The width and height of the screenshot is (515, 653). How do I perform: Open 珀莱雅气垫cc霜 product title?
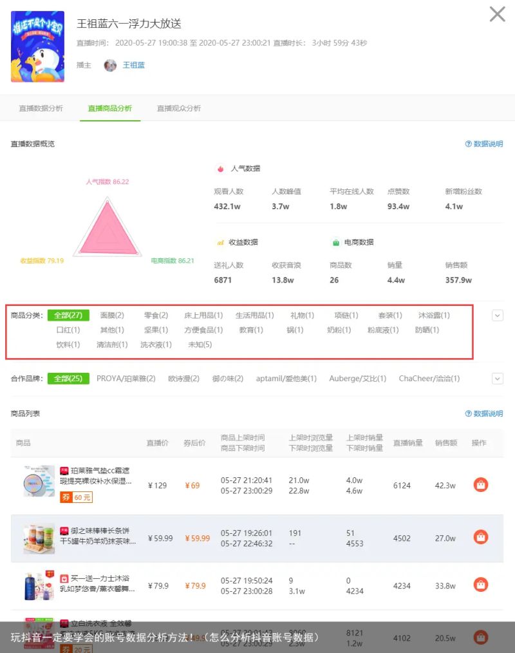(96, 476)
